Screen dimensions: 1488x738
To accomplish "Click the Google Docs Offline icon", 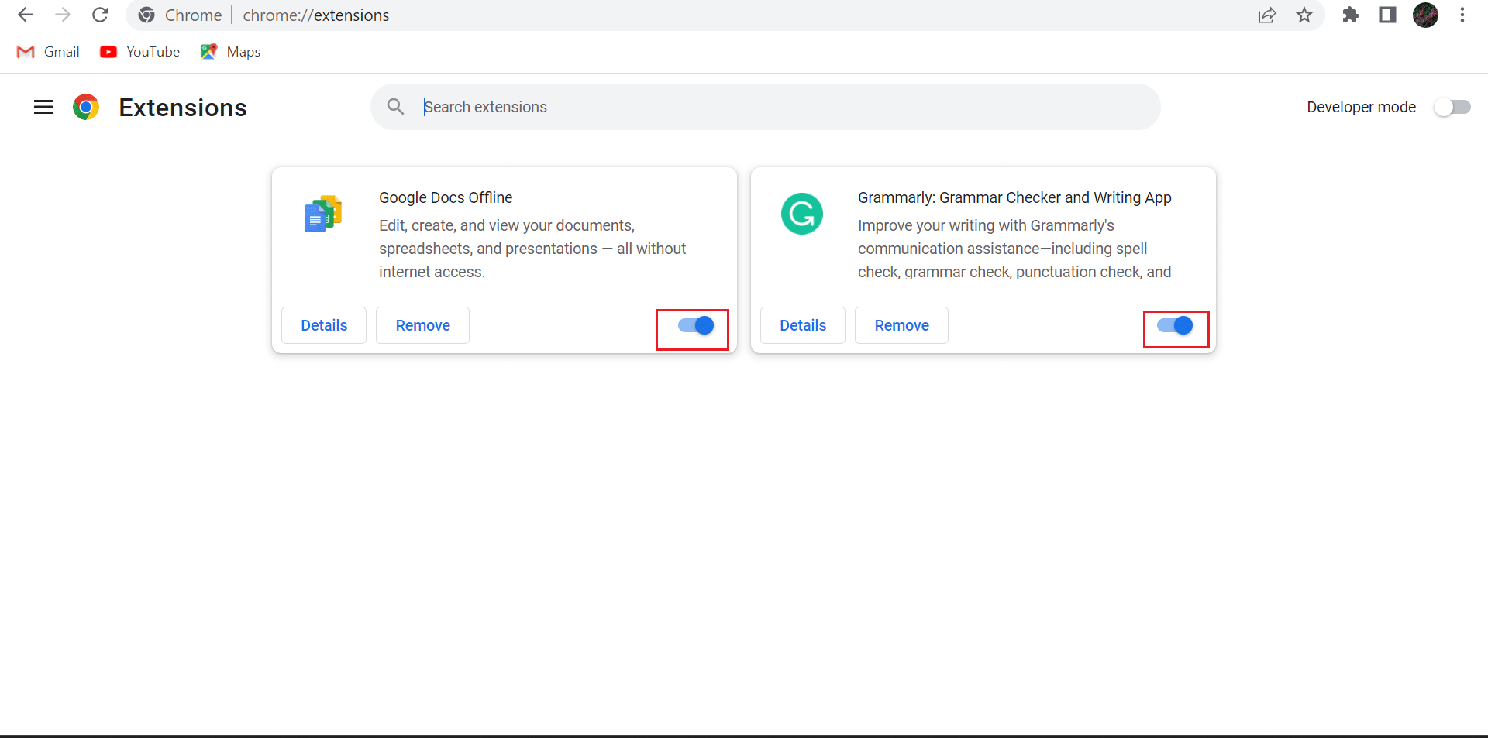I will point(323,214).
